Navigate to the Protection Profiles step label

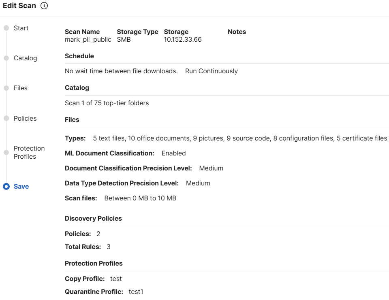pos(29,152)
